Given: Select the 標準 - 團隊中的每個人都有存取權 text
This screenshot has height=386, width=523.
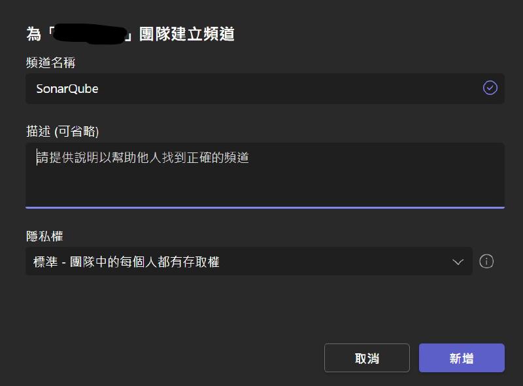Looking at the screenshot, I should point(126,262).
